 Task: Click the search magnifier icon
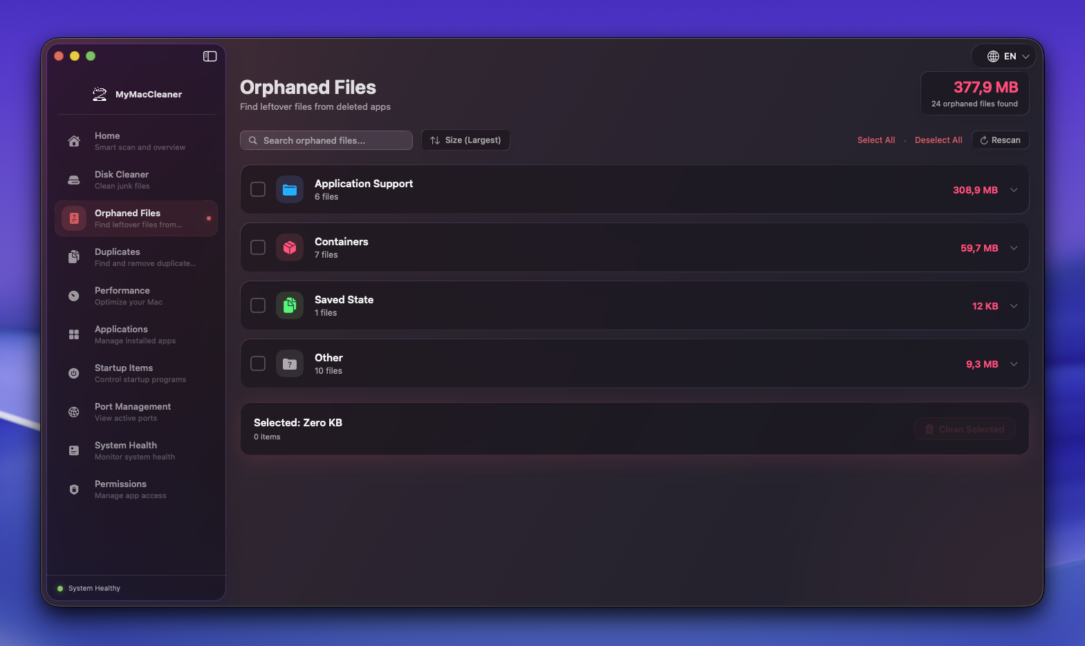pyautogui.click(x=253, y=140)
